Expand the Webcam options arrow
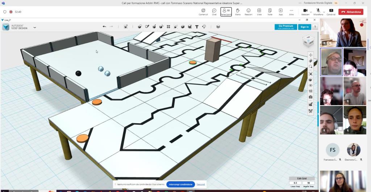 (x=311, y=12)
